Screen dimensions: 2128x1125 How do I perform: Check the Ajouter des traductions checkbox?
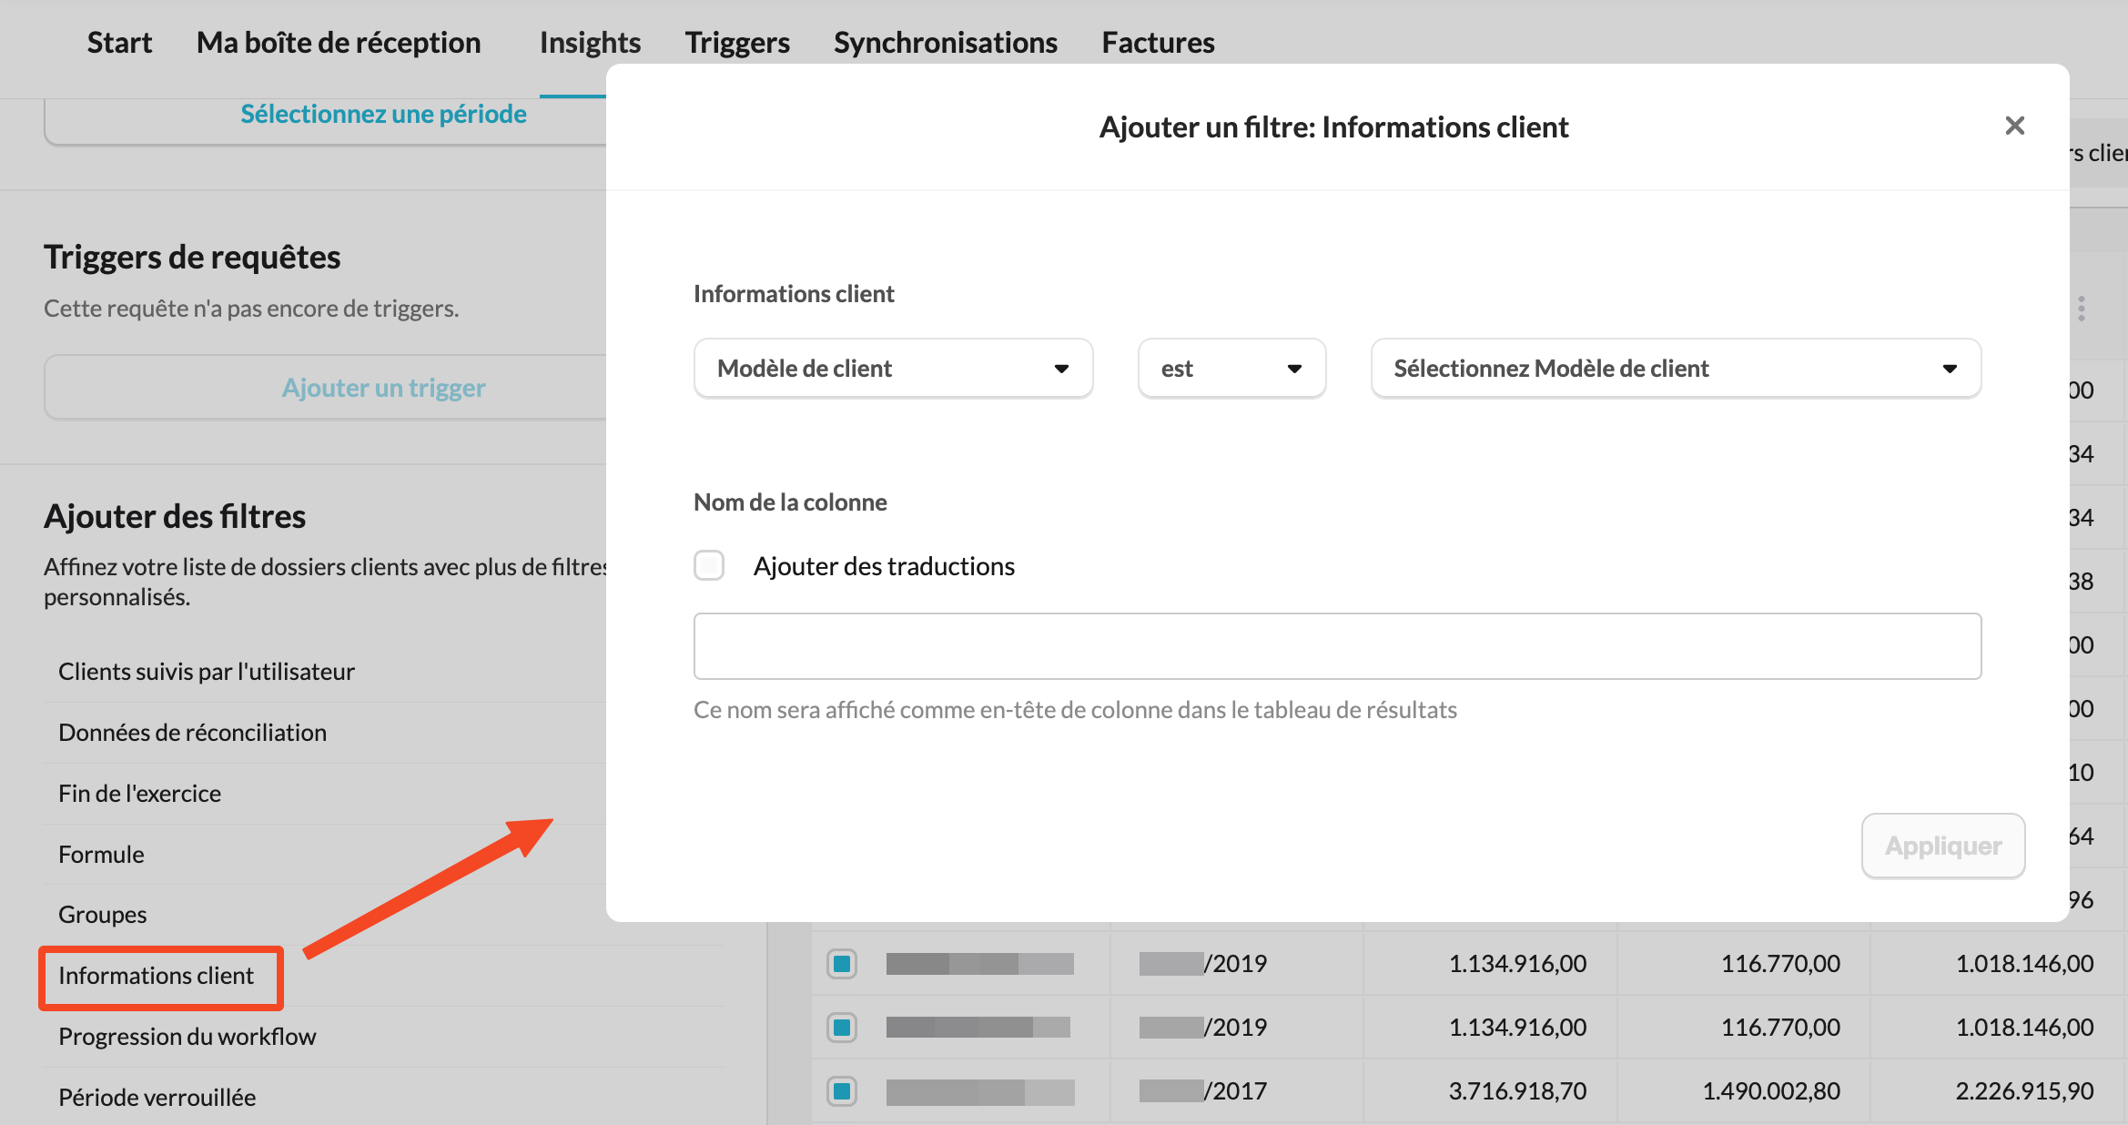709,565
